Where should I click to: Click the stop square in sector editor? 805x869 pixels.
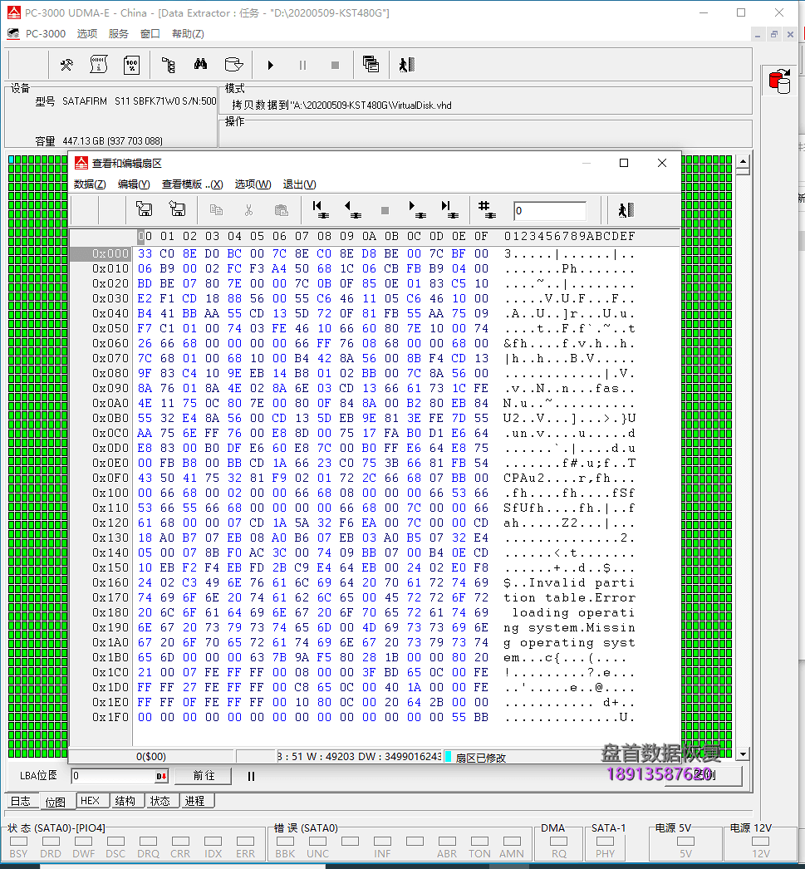coord(385,210)
